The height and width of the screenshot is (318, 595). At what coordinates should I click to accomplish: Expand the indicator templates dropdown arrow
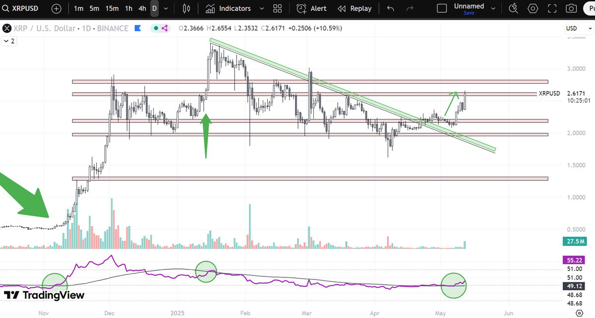[x=261, y=8]
